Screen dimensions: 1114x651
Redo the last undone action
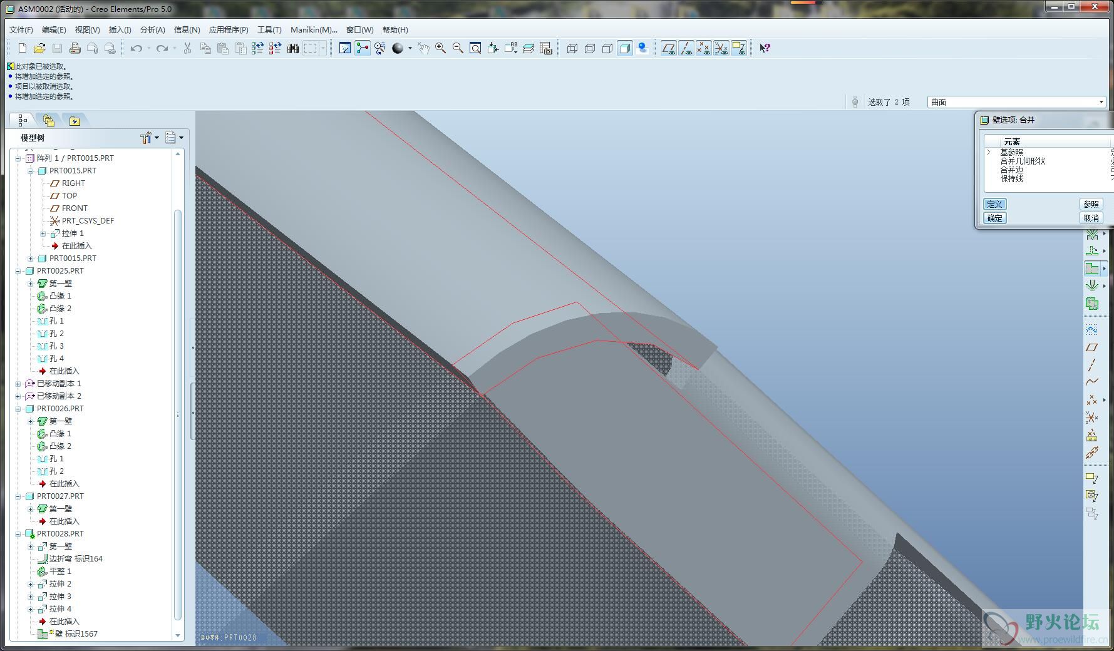tap(162, 48)
